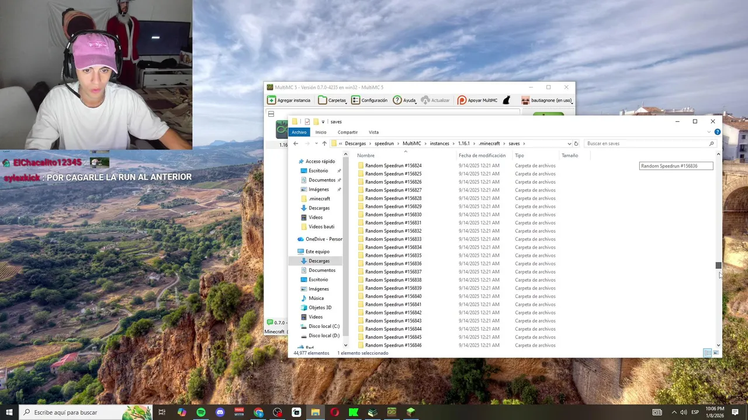The image size is (748, 420).
Task: Sort by Tamaño column header
Action: [574, 156]
